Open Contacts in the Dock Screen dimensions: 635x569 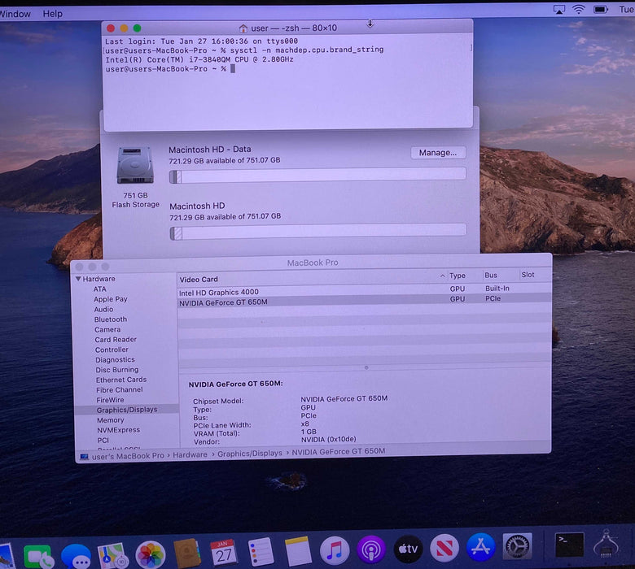(186, 554)
